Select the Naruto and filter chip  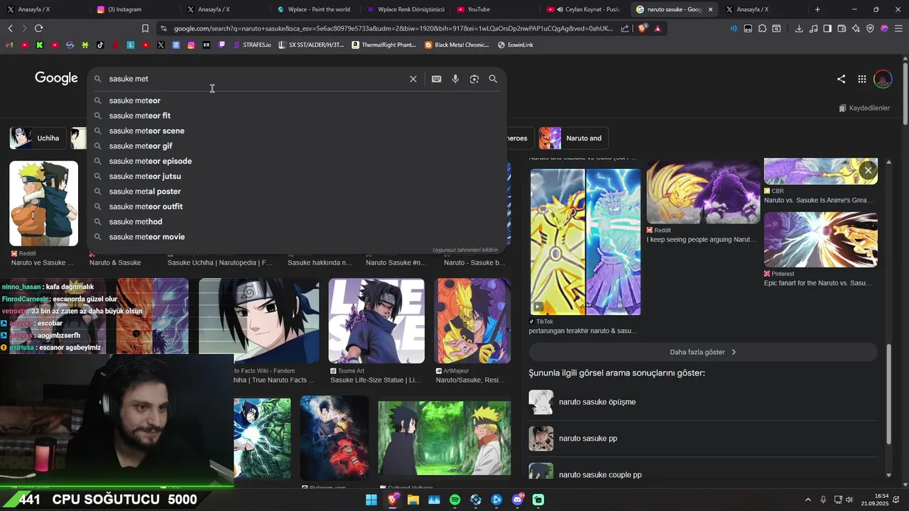pos(574,138)
